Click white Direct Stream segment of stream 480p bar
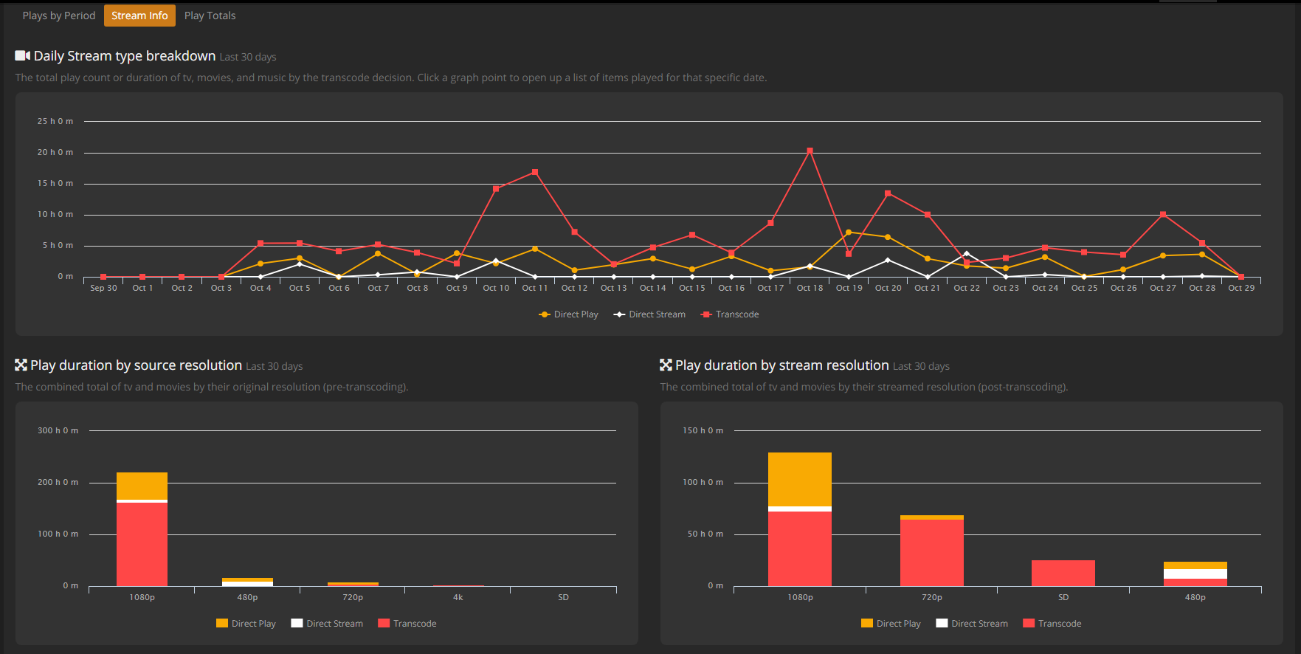The width and height of the screenshot is (1301, 654). (x=1195, y=574)
